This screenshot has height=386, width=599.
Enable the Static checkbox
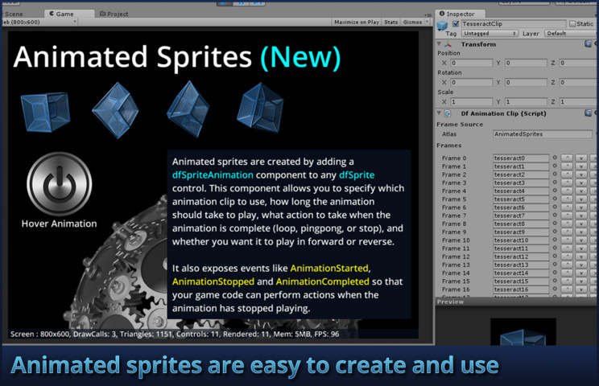click(572, 23)
